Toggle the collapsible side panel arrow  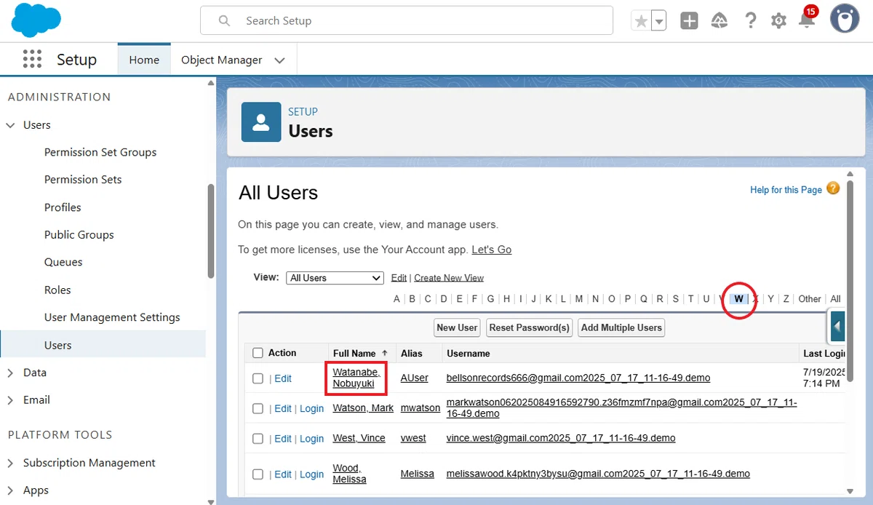point(837,326)
